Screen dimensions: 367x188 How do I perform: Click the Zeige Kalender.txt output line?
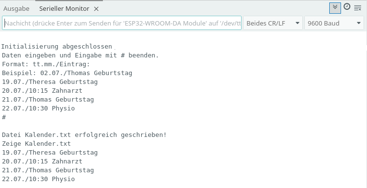pyautogui.click(x=36, y=143)
